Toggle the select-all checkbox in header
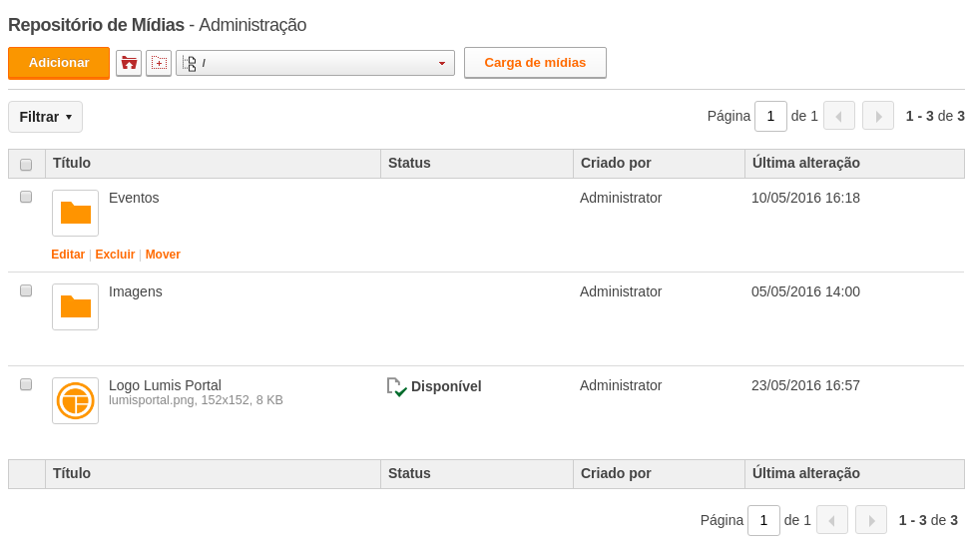 (26, 165)
